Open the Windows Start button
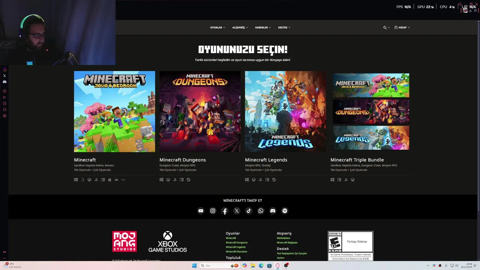Screen dimensions: 480x270 (194, 265)
